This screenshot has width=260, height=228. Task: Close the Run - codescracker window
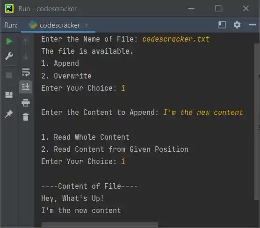pos(246,8)
